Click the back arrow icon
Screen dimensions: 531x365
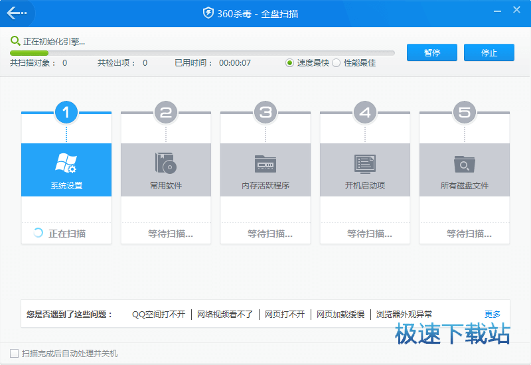tap(17, 13)
